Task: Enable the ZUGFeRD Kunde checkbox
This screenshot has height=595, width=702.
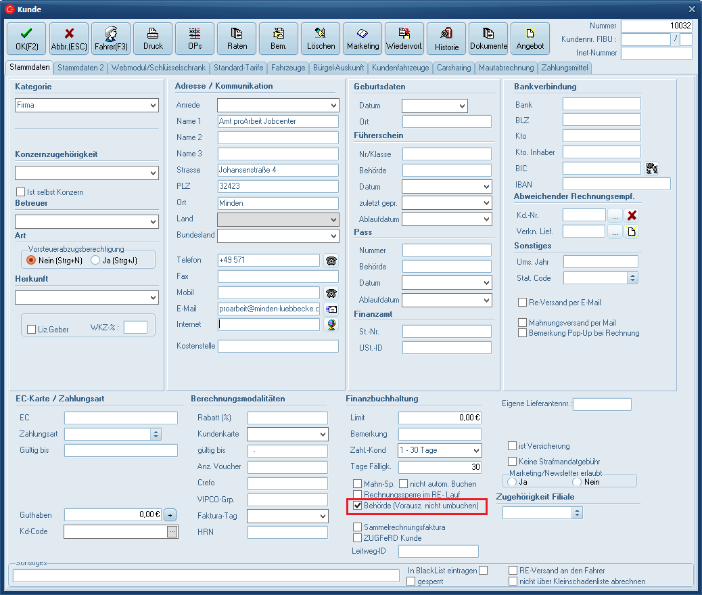Action: [358, 538]
